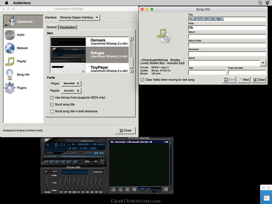Click the album art icon in Song Info
This screenshot has height=204, width=272.
pos(164,36)
